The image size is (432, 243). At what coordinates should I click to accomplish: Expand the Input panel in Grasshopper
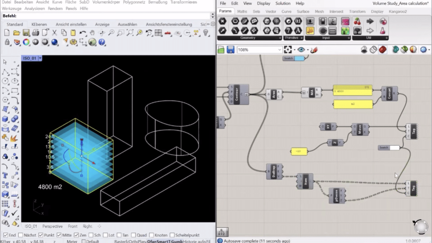[x=348, y=38]
